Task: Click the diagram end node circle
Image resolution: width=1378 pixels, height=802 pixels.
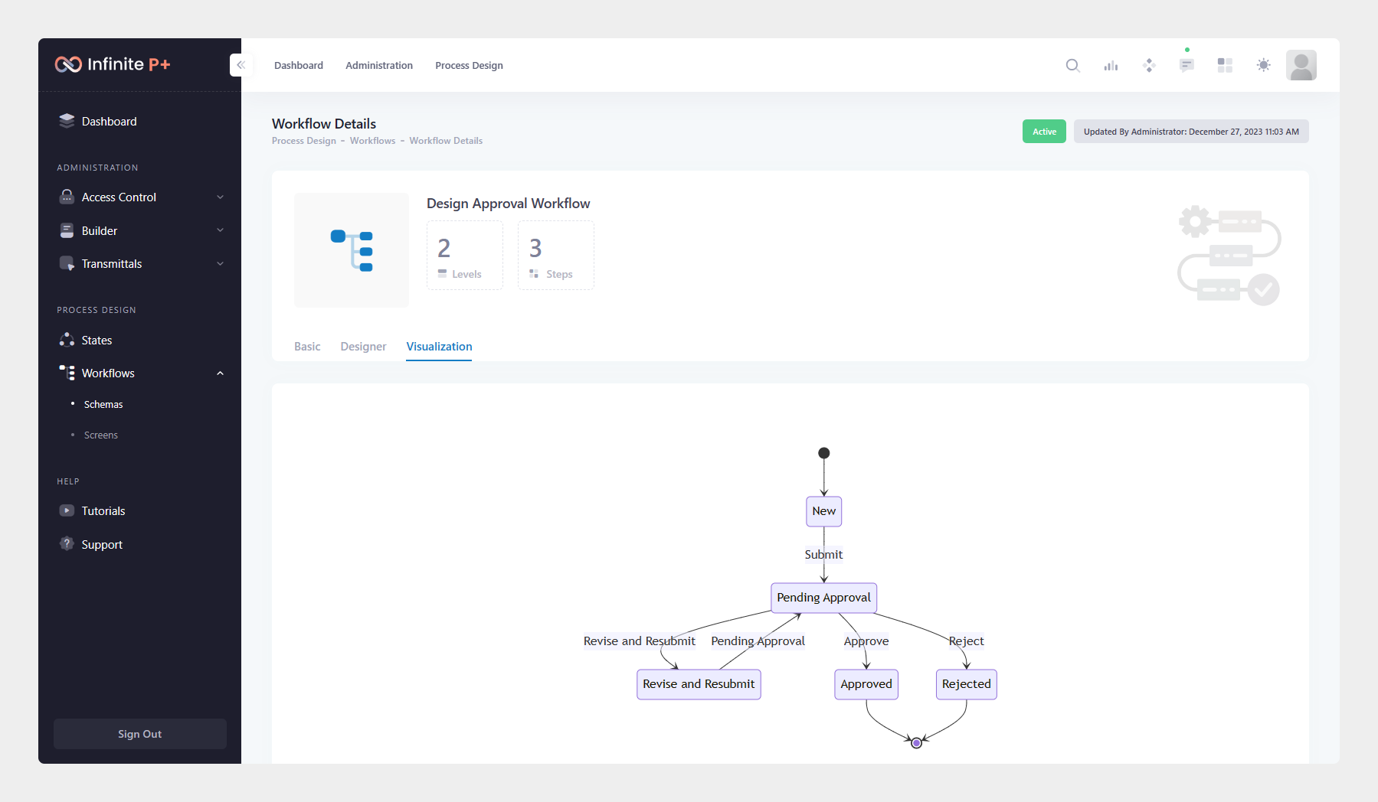Action: point(916,742)
